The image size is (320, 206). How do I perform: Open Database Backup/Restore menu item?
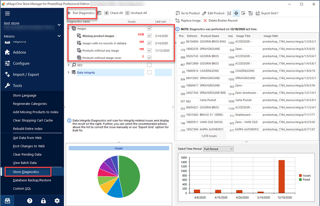tap(32, 180)
